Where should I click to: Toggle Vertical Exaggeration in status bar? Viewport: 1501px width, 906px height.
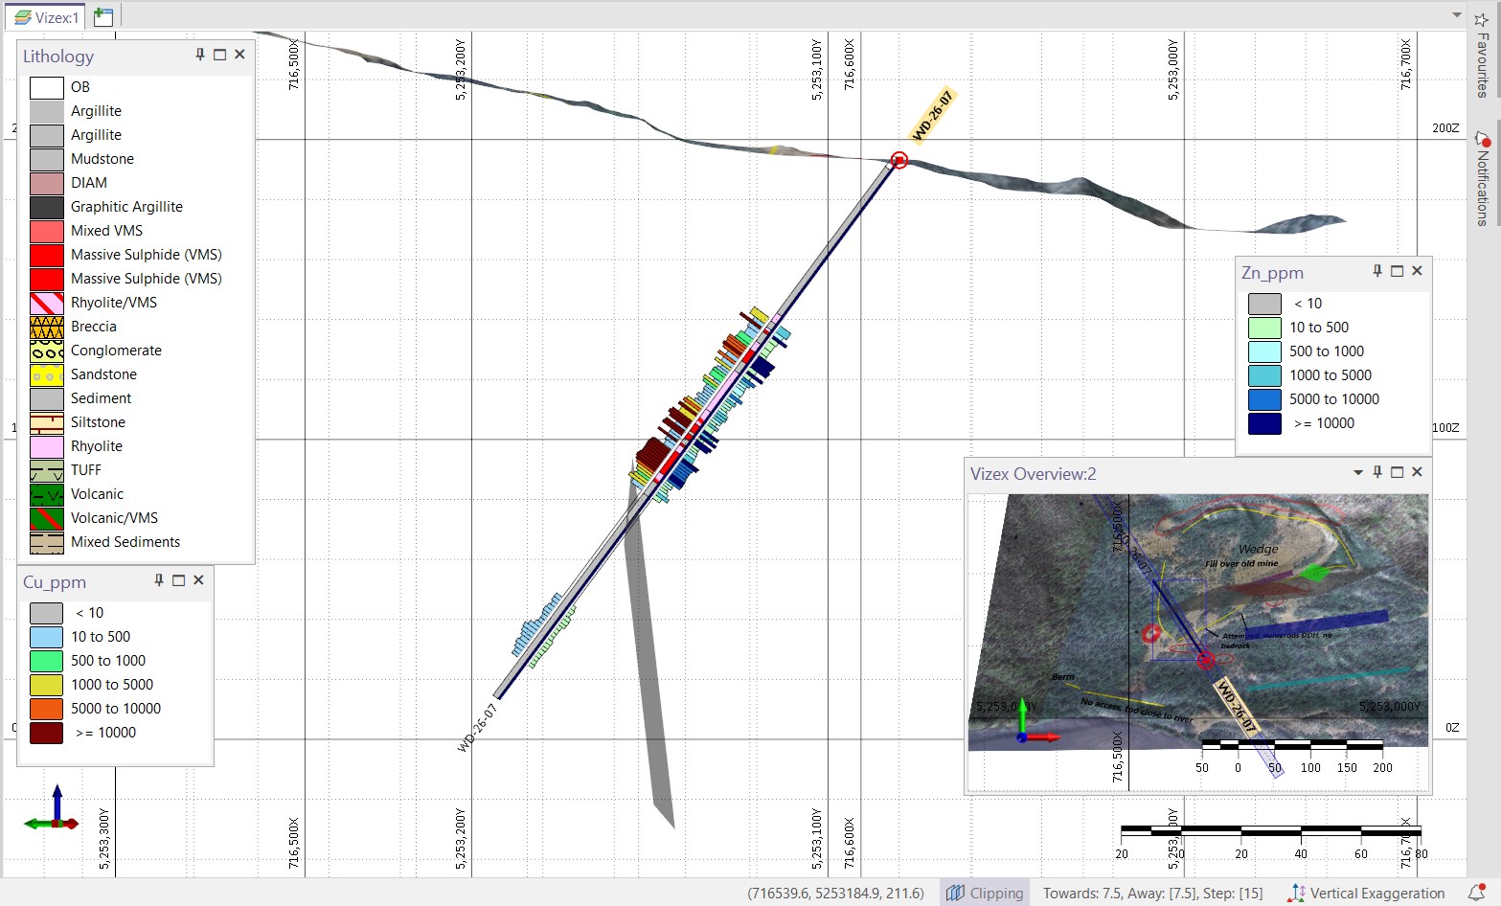click(1367, 893)
